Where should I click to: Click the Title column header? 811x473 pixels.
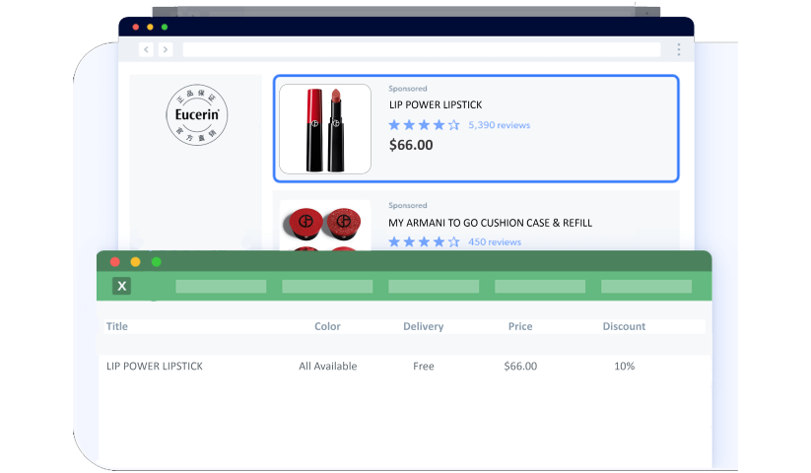click(117, 326)
